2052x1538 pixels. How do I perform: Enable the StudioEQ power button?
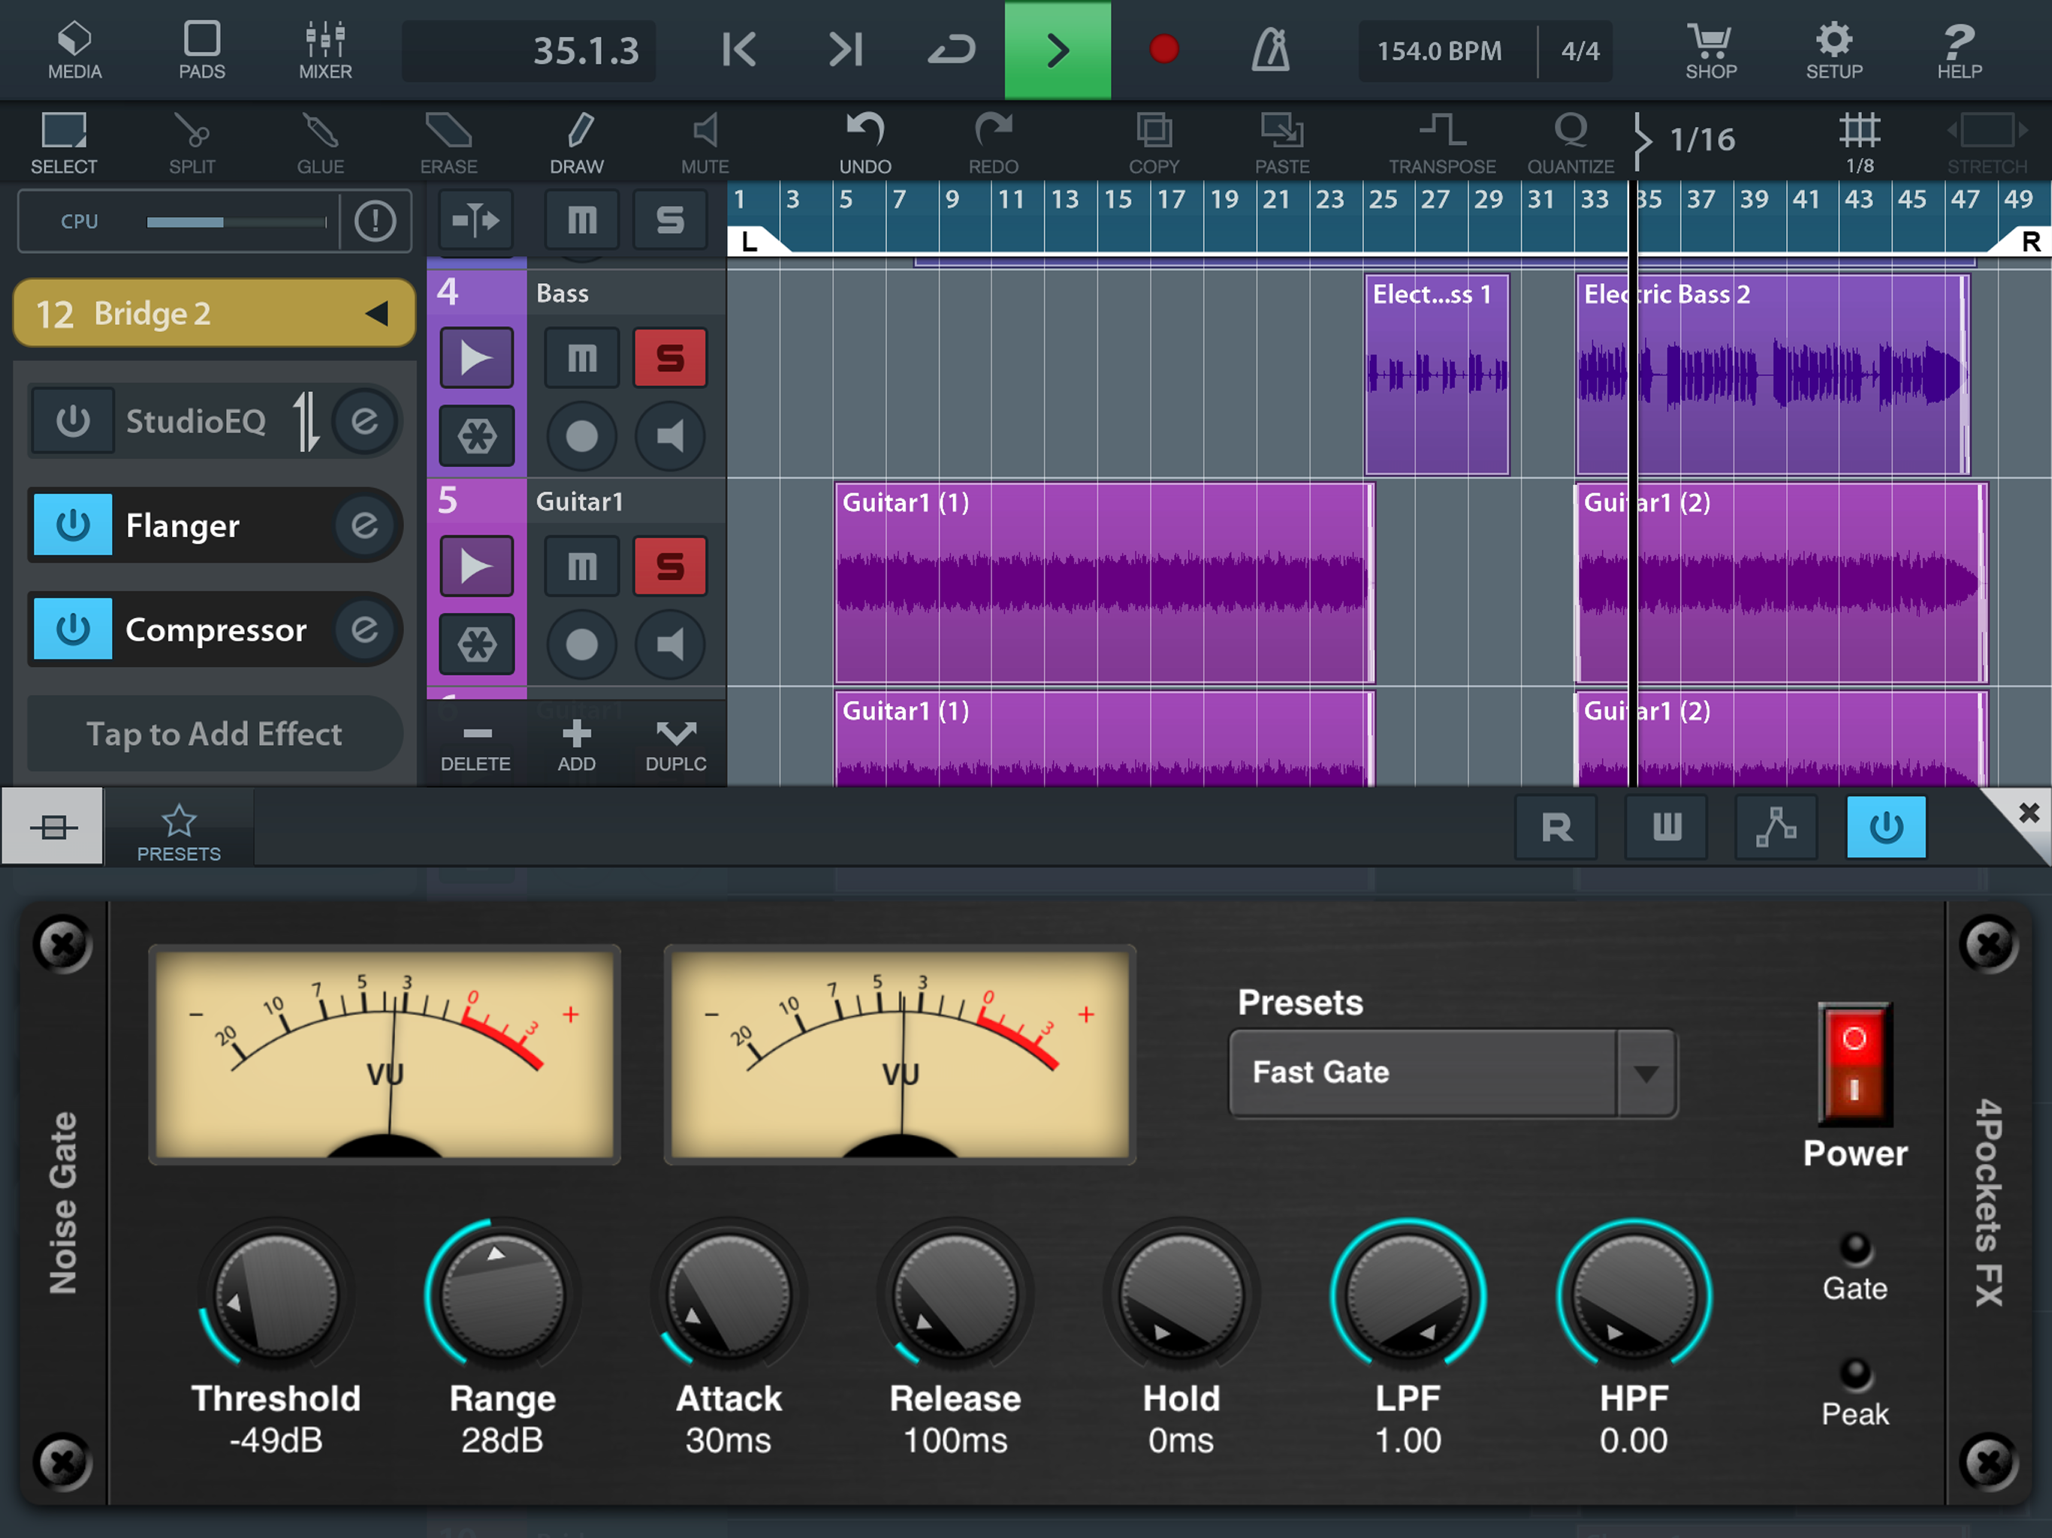[x=74, y=421]
